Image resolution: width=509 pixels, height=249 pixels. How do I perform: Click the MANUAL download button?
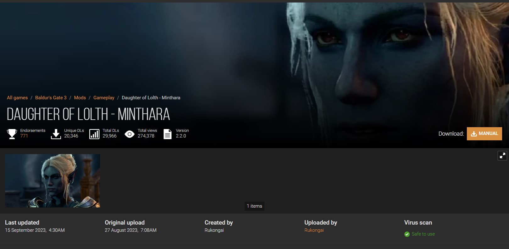[x=484, y=134]
